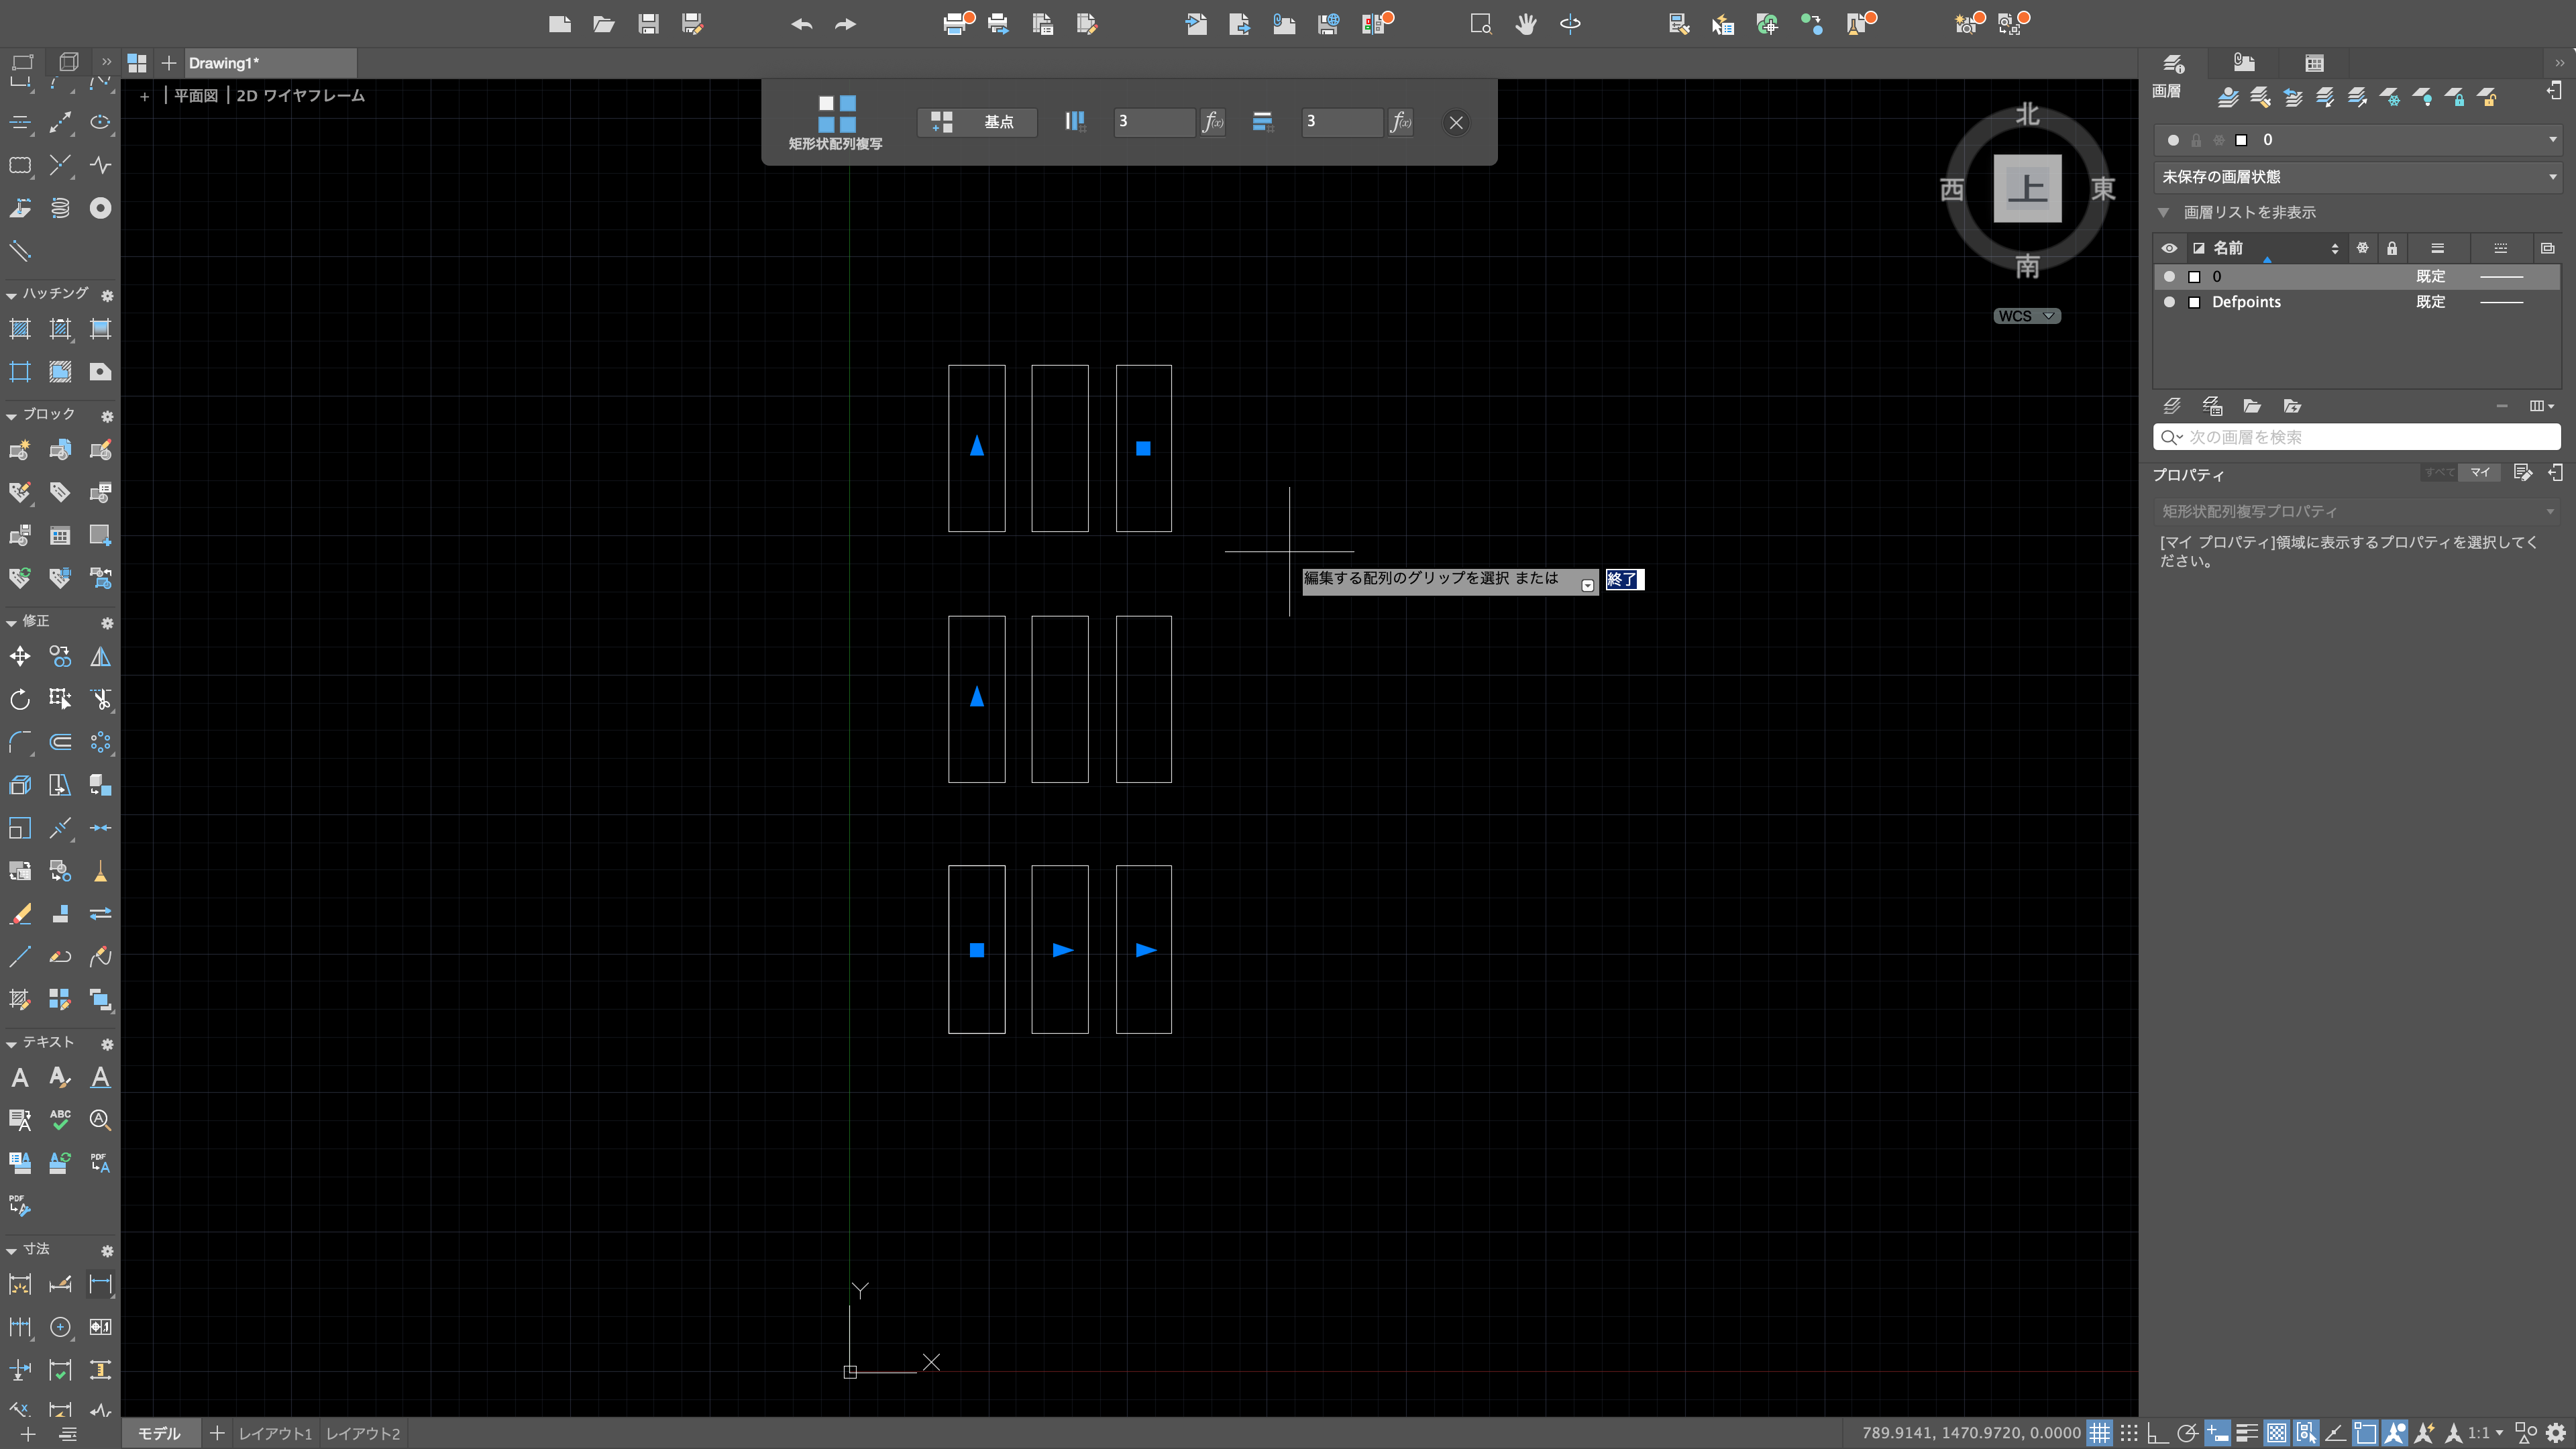Switch to the レイアウト1 tab
This screenshot has width=2576, height=1449.
pos(276,1432)
